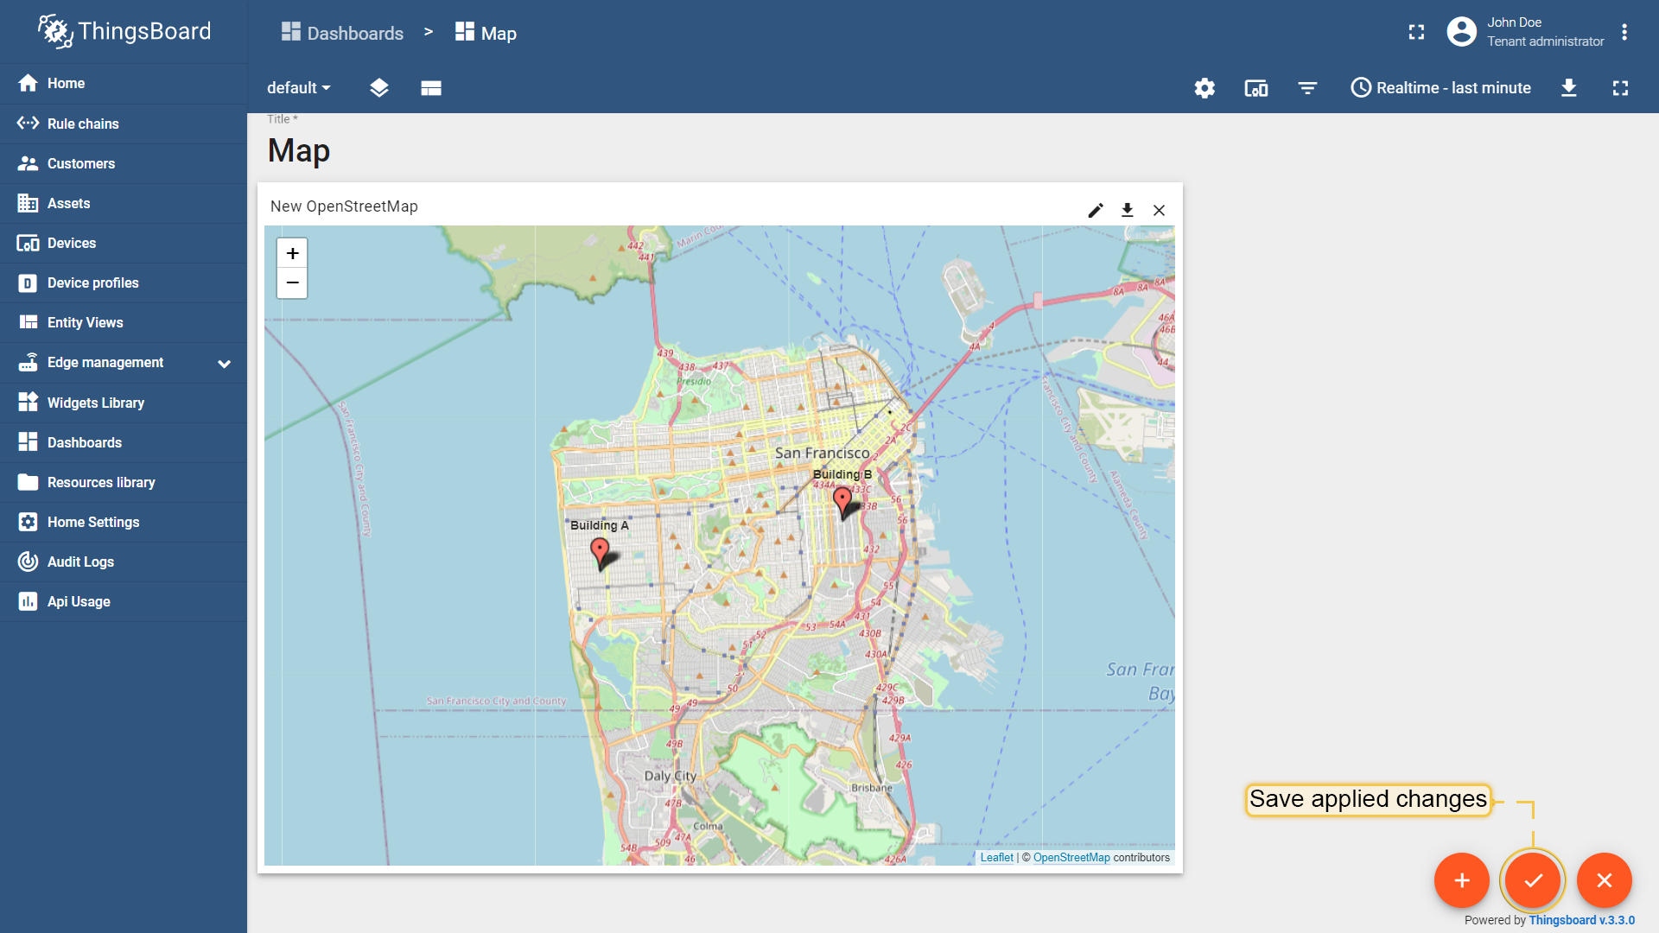
Task: Click the manage dashboard states icon
Action: click(x=431, y=88)
